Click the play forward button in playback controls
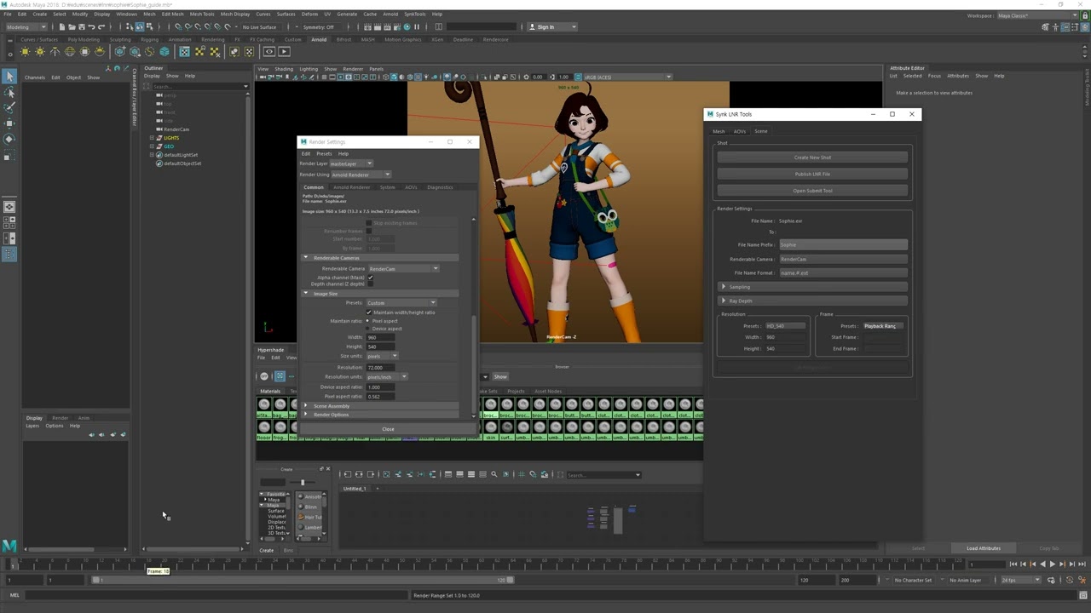 pos(1052,564)
